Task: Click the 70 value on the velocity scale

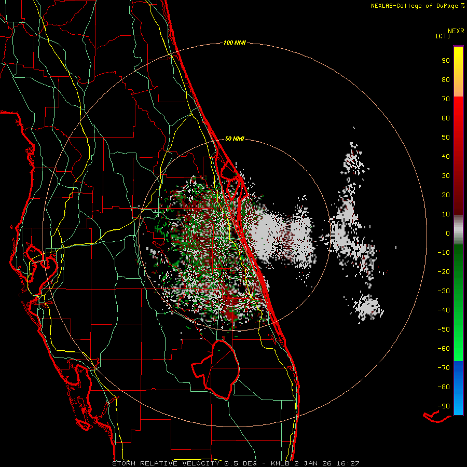Action: (446, 99)
